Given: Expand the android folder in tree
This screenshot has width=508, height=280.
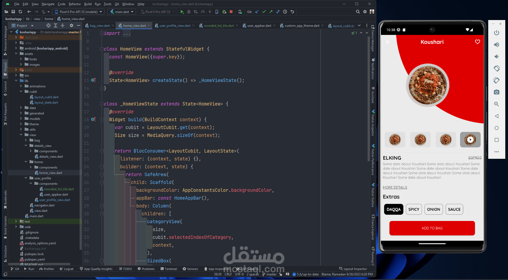Looking at the screenshot, I should (16, 48).
